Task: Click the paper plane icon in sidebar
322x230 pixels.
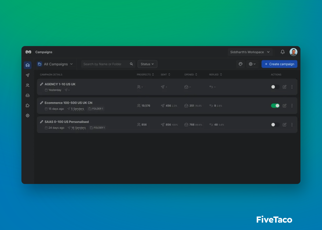Action: (27, 75)
